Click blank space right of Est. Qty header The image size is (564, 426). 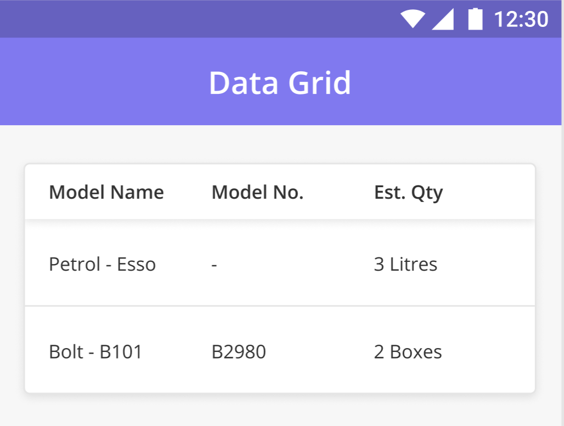pos(489,192)
